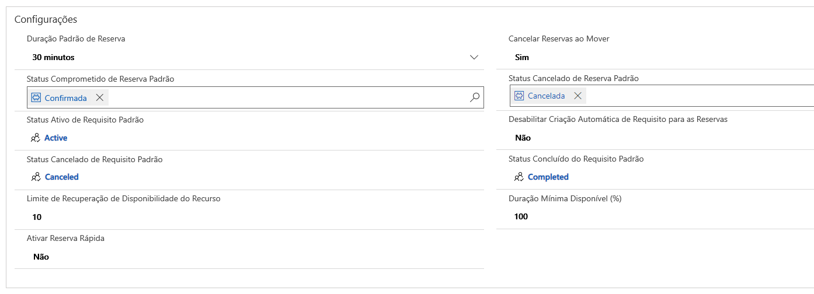Click the Ativar Reserva Rápida label
This screenshot has width=814, height=294.
click(x=65, y=238)
